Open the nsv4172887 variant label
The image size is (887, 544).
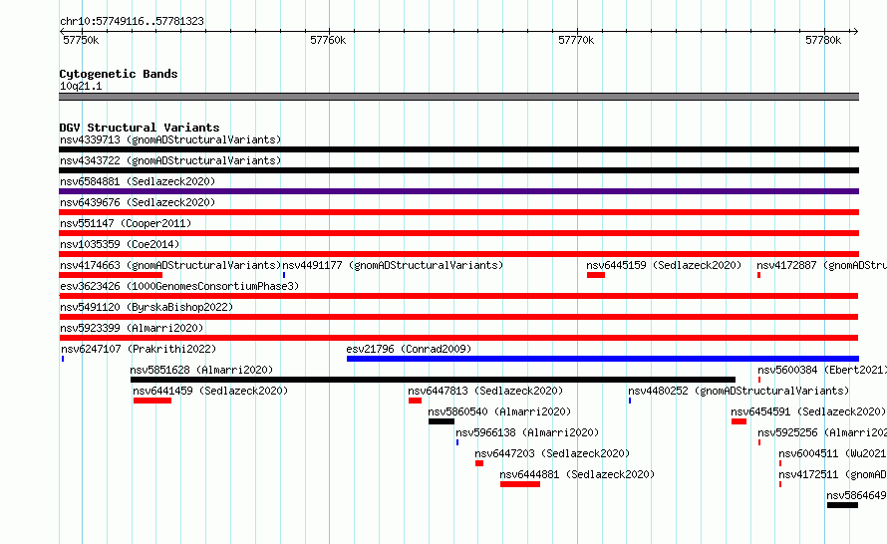tap(821, 265)
